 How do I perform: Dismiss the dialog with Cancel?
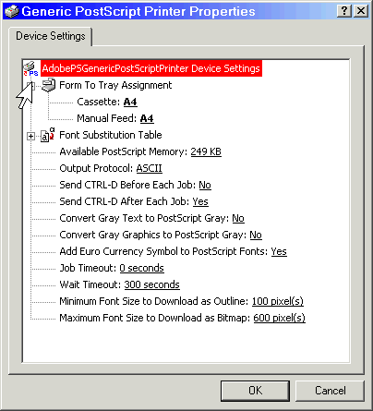coord(330,391)
